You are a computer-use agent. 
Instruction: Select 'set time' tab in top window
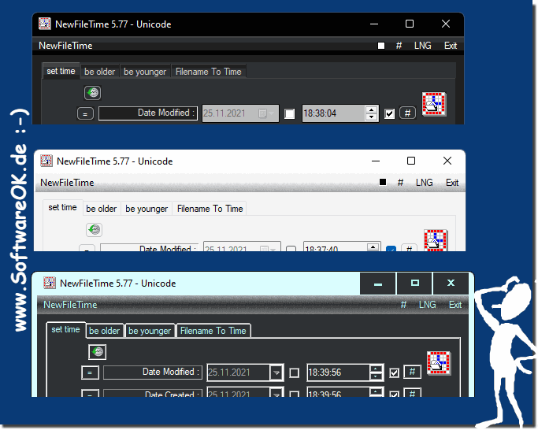pyautogui.click(x=61, y=71)
